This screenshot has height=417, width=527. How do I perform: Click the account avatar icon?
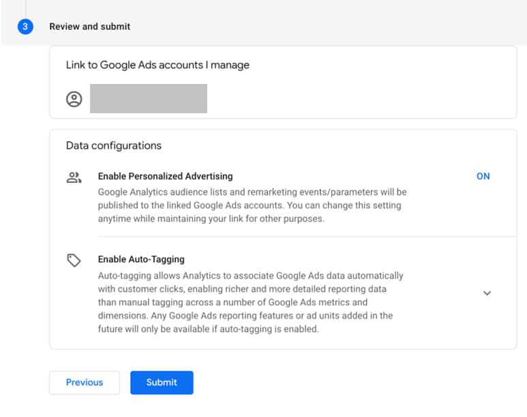click(74, 99)
